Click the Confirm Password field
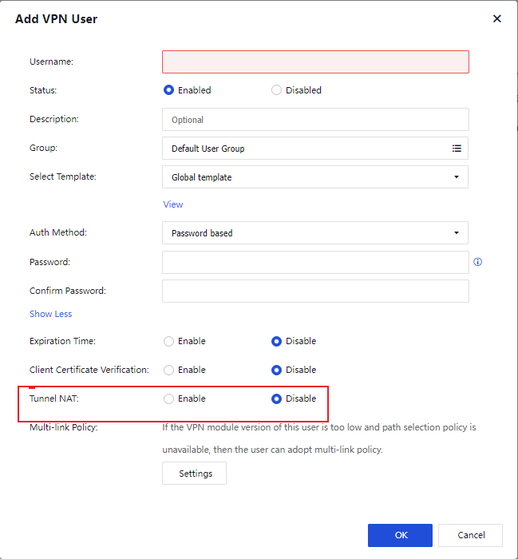This screenshot has height=559, width=518. 315,291
